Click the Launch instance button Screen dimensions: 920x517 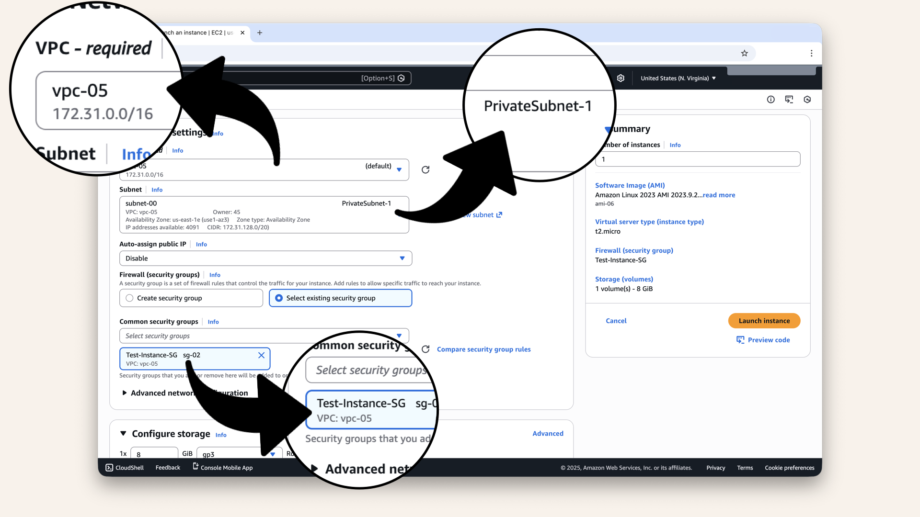pos(764,321)
